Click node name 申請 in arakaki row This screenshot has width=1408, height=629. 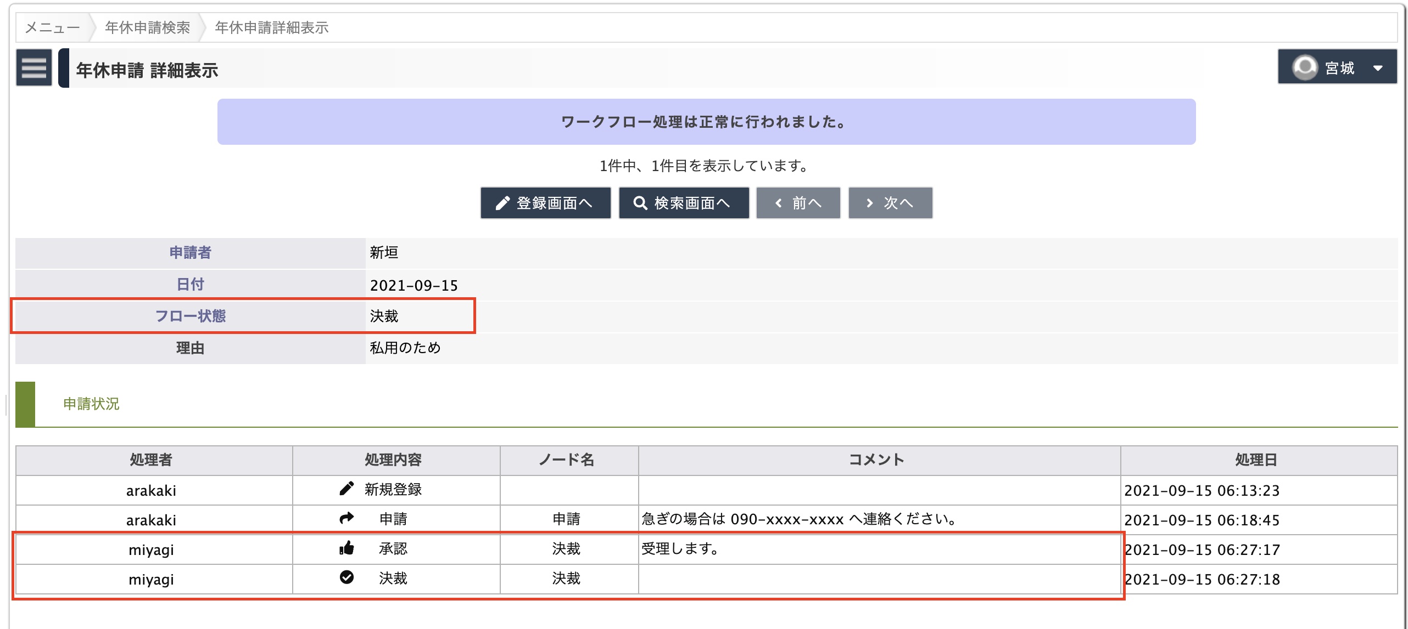566,519
